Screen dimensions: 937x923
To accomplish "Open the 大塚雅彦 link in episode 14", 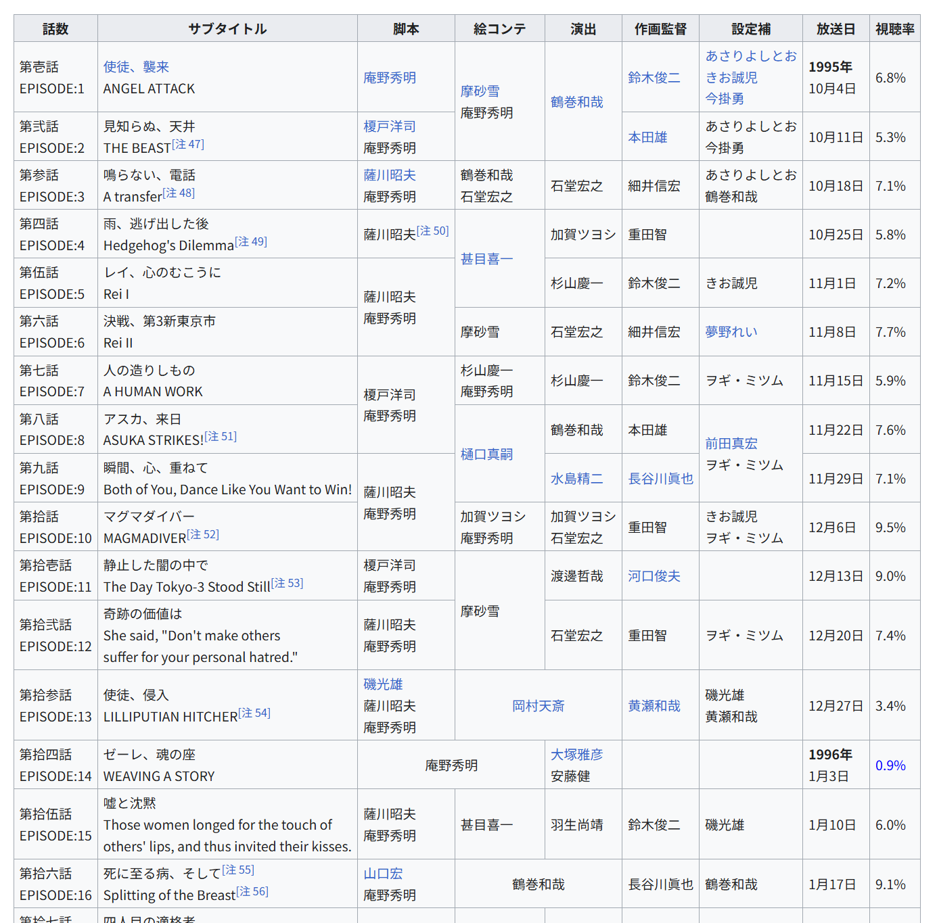I will coord(576,755).
